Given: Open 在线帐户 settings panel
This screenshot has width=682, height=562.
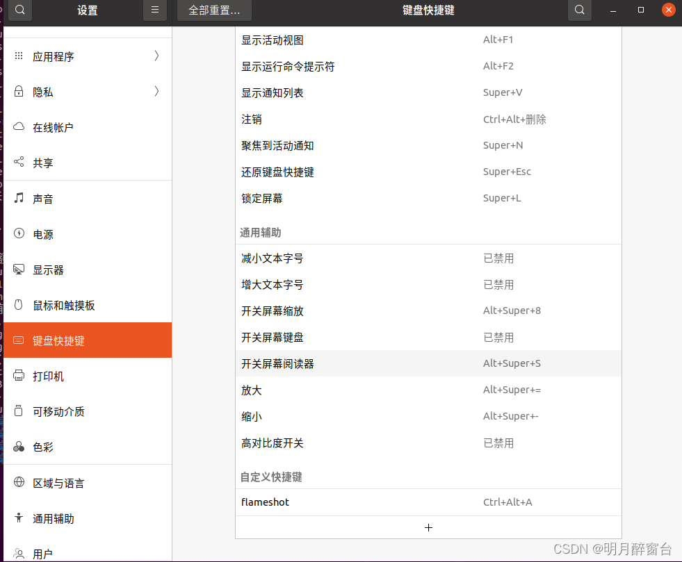Looking at the screenshot, I should tap(88, 127).
